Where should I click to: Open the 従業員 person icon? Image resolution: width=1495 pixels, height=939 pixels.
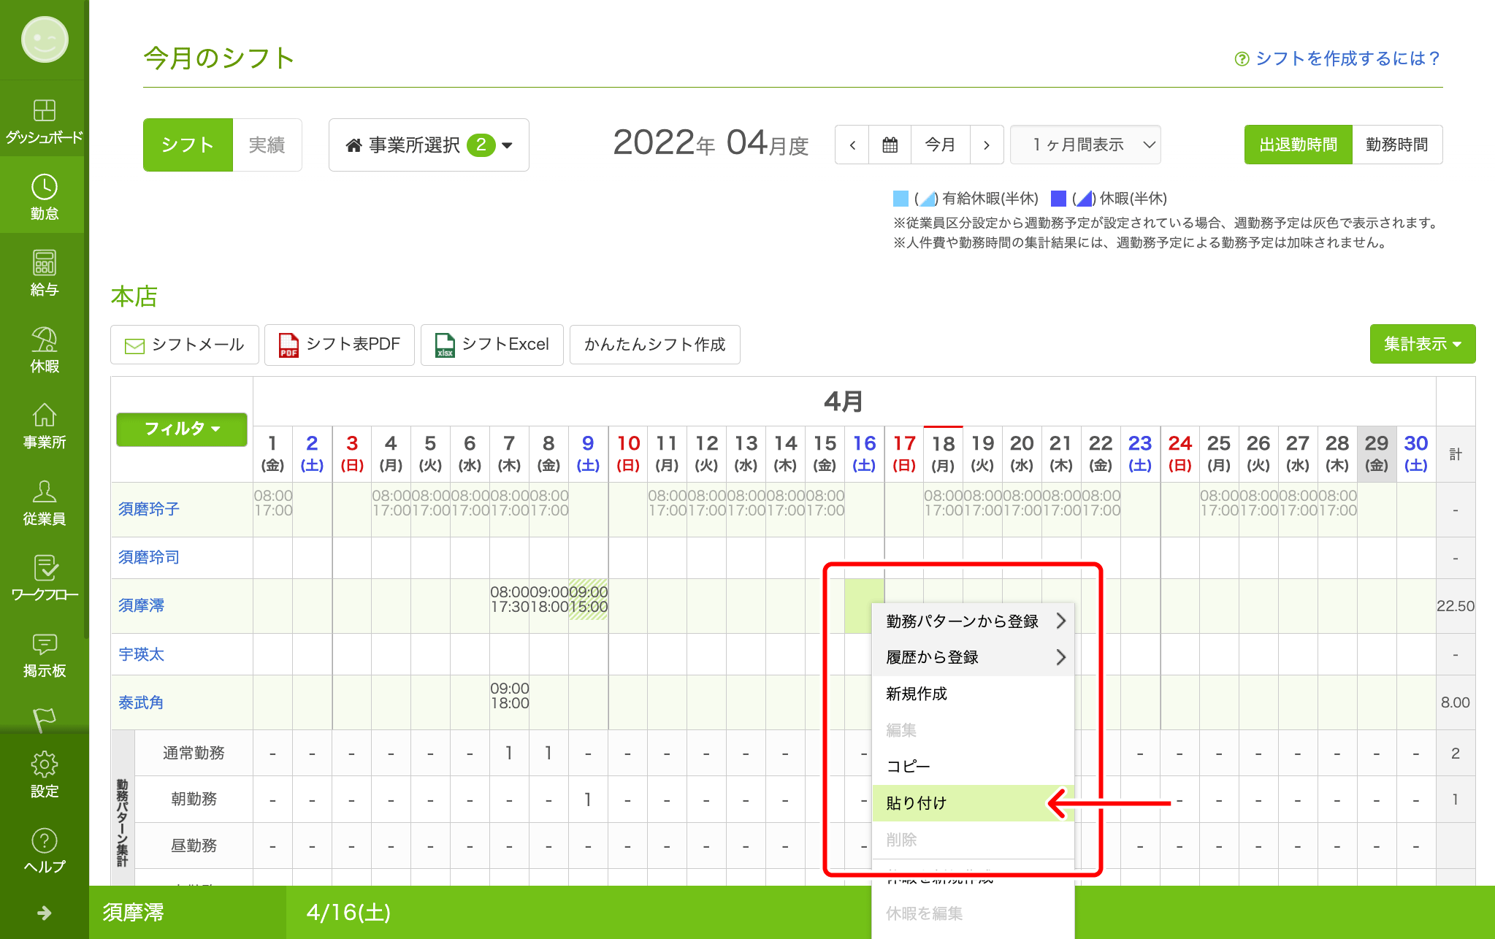pyautogui.click(x=44, y=502)
